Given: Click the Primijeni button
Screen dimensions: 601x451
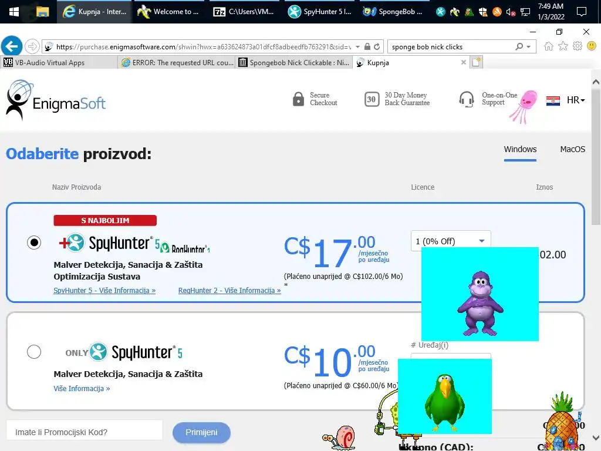Looking at the screenshot, I should click(x=202, y=432).
